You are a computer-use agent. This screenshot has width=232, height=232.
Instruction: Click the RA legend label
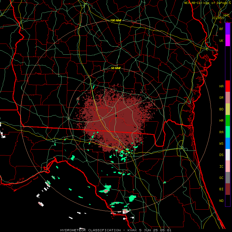[221, 132]
